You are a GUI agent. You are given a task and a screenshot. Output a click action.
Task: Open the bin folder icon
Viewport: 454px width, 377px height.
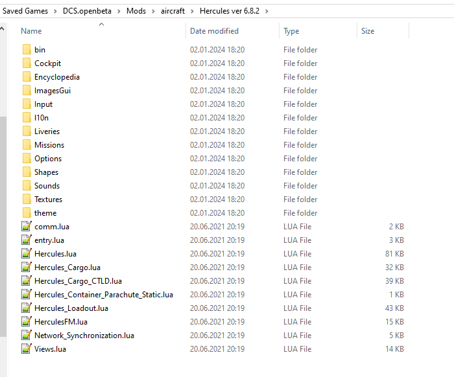27,49
